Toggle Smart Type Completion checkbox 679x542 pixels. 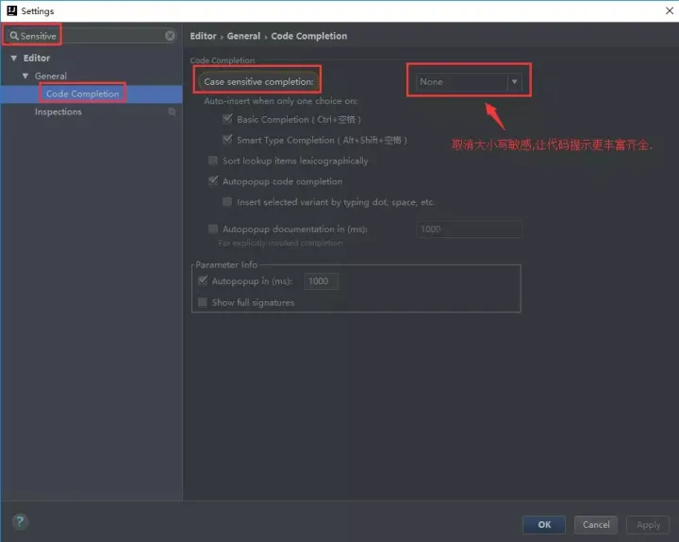pyautogui.click(x=227, y=140)
